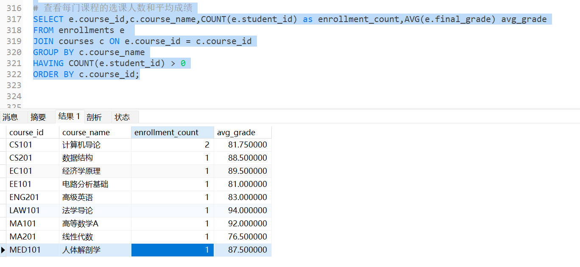Select avg_grade value 76.500000
Image resolution: width=580 pixels, height=267 pixels.
pos(243,237)
